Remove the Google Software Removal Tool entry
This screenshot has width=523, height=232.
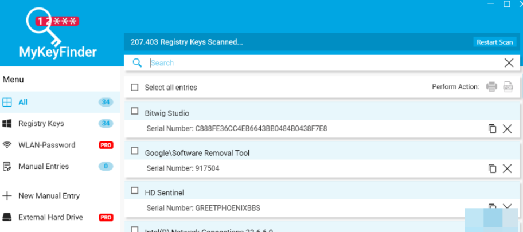coord(507,168)
